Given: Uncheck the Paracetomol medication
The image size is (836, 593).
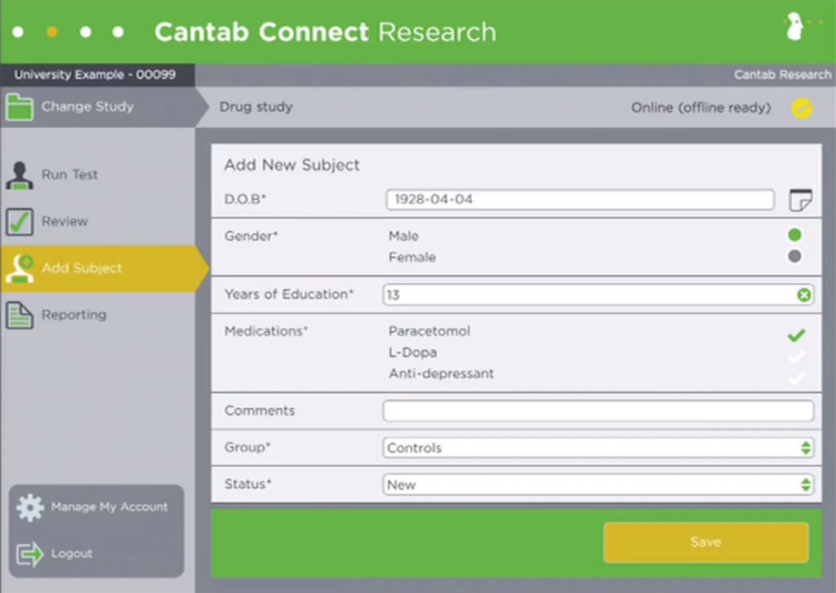Looking at the screenshot, I should click(x=796, y=334).
